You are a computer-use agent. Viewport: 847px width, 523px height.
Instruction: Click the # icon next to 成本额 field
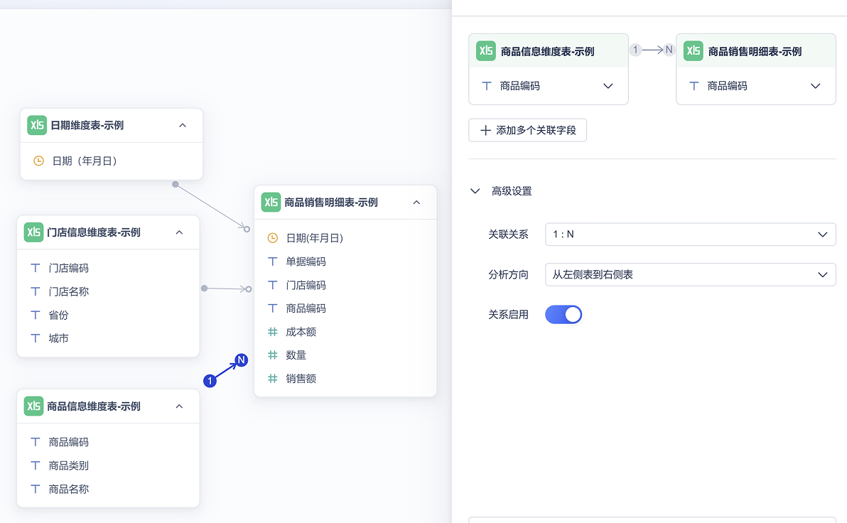click(x=272, y=331)
